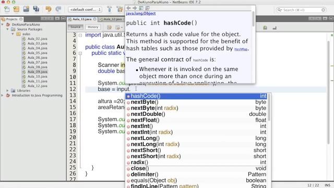Expand Introduction to Java Programming project
Image resolution: width=334 pixels, height=188 pixels.
click(x=2, y=95)
